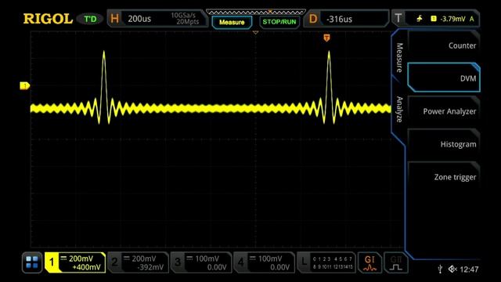Open delay D -316us settings
This screenshot has height=282, width=501.
[346, 19]
